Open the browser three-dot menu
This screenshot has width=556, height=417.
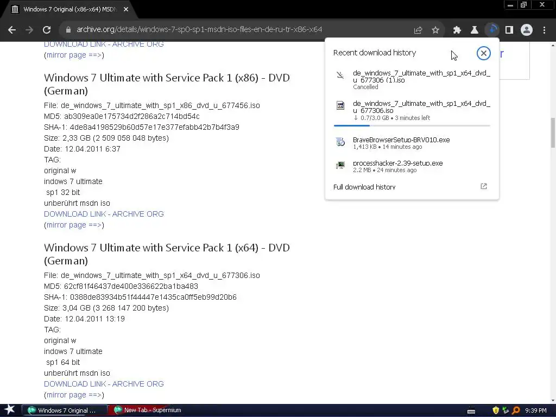[x=544, y=30]
